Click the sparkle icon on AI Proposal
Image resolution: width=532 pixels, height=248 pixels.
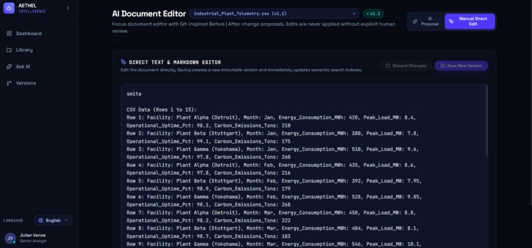pyautogui.click(x=415, y=21)
